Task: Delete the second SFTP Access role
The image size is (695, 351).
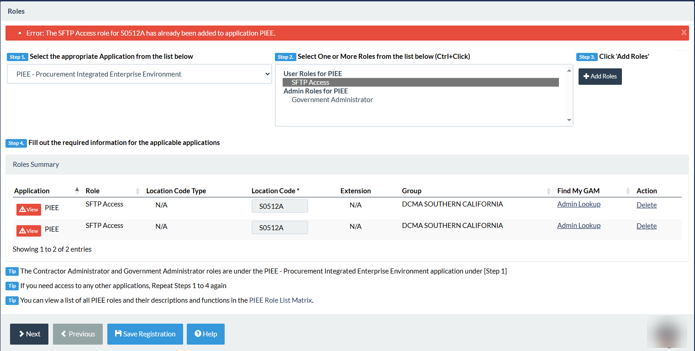Action: (x=647, y=226)
